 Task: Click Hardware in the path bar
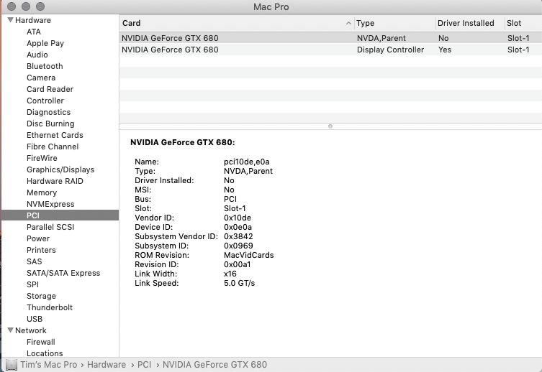[x=106, y=364]
